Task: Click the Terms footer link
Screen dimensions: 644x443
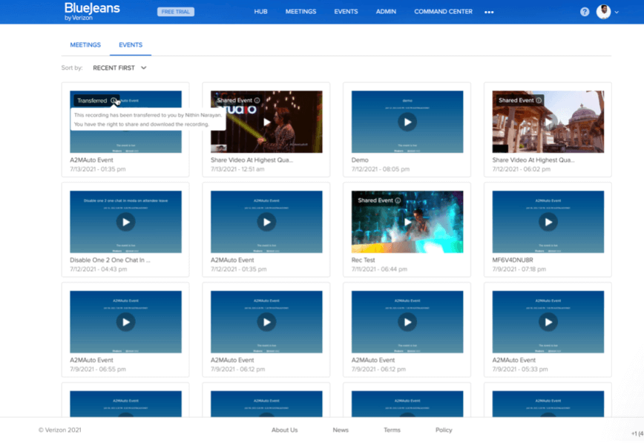Action: tap(392, 430)
